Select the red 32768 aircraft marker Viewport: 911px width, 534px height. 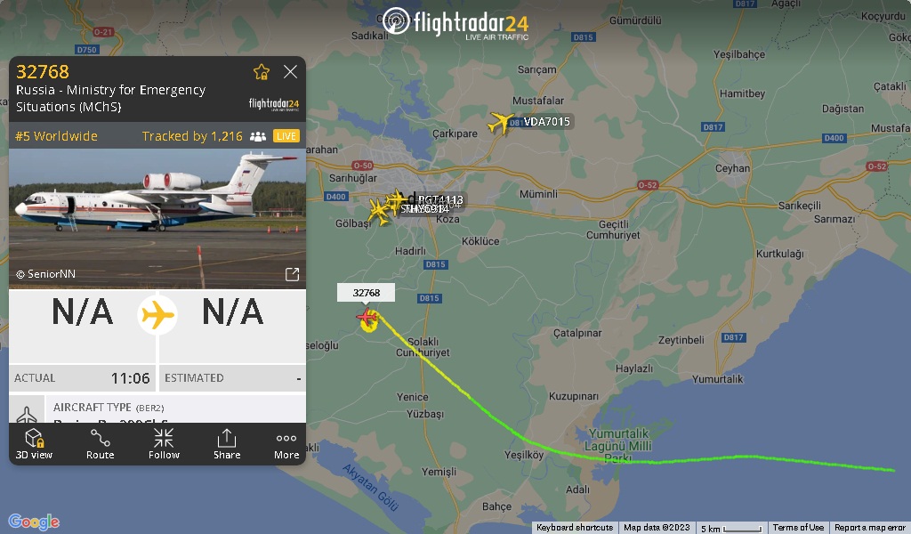[367, 317]
